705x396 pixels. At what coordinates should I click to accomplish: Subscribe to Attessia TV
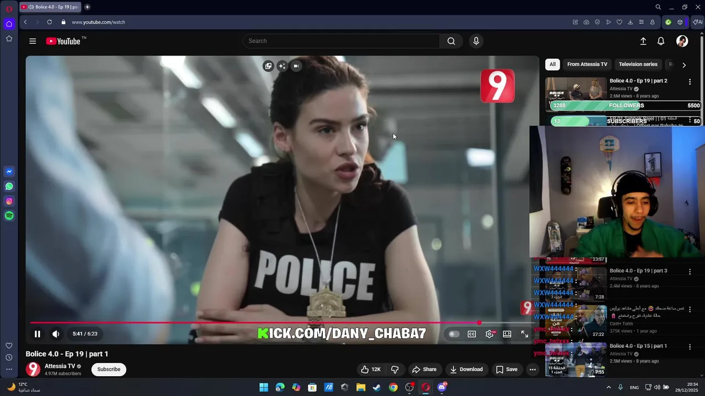point(109,370)
